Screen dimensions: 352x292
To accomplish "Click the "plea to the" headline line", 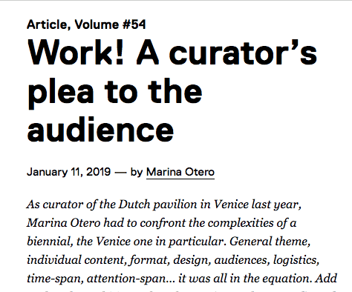I will tap(115, 93).
